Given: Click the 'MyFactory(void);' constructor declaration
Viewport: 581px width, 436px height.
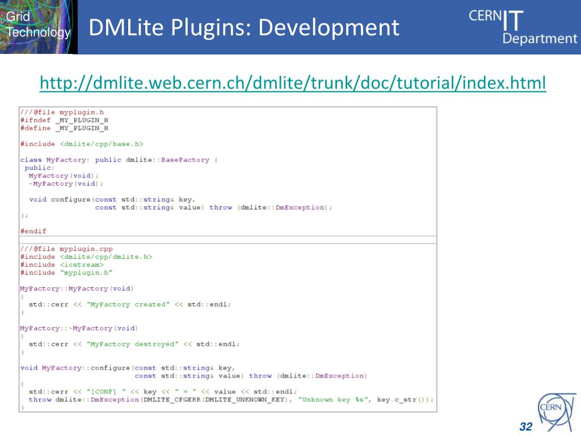Looking at the screenshot, I should click(64, 176).
